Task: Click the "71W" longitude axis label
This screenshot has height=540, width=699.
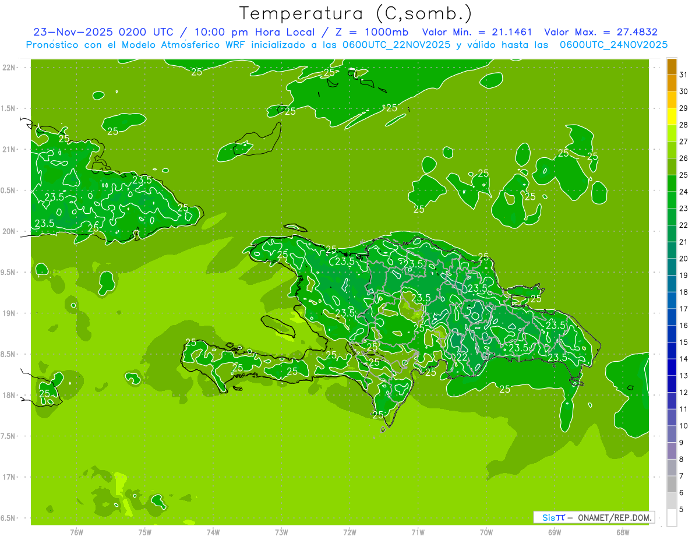Action: click(x=418, y=532)
